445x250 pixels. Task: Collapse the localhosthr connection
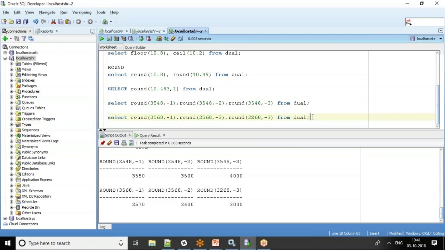coord(5,58)
